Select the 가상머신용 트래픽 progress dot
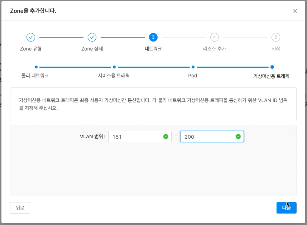307x225 pixels. tap(272, 67)
